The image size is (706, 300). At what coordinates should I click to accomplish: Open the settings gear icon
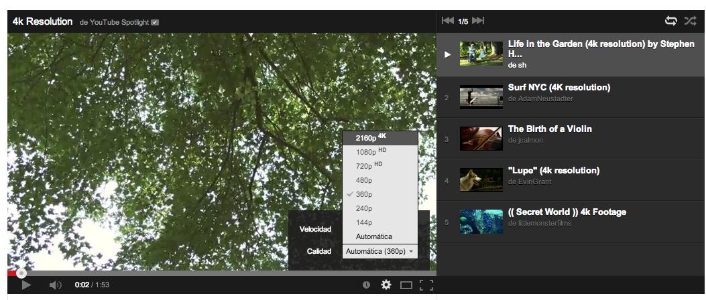coord(386,285)
